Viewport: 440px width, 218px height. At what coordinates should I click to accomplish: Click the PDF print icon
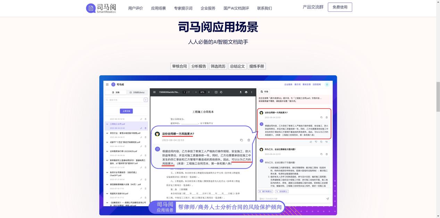pyautogui.click(x=246, y=92)
